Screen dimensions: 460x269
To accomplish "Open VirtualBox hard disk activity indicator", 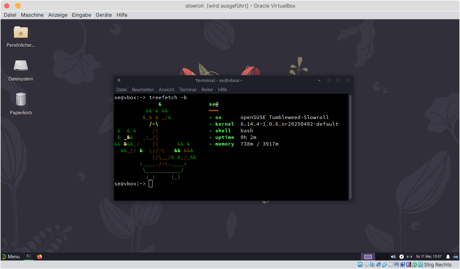I will click(x=360, y=265).
